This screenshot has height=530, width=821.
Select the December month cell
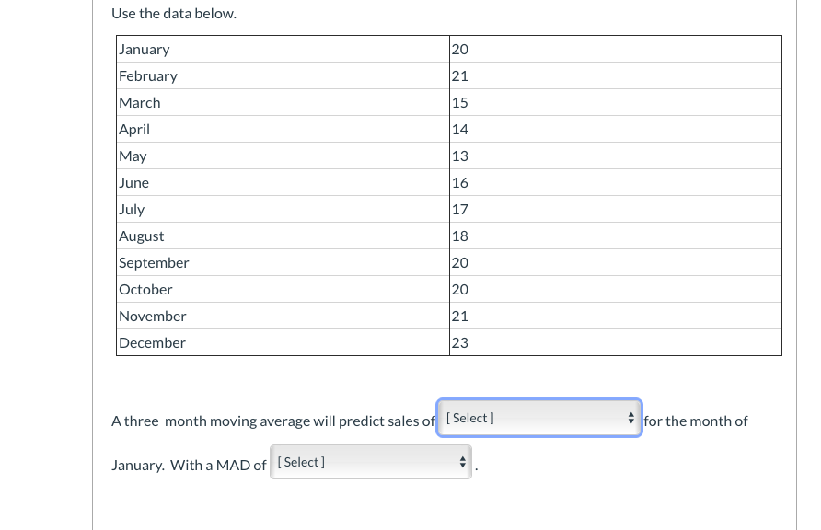(152, 343)
